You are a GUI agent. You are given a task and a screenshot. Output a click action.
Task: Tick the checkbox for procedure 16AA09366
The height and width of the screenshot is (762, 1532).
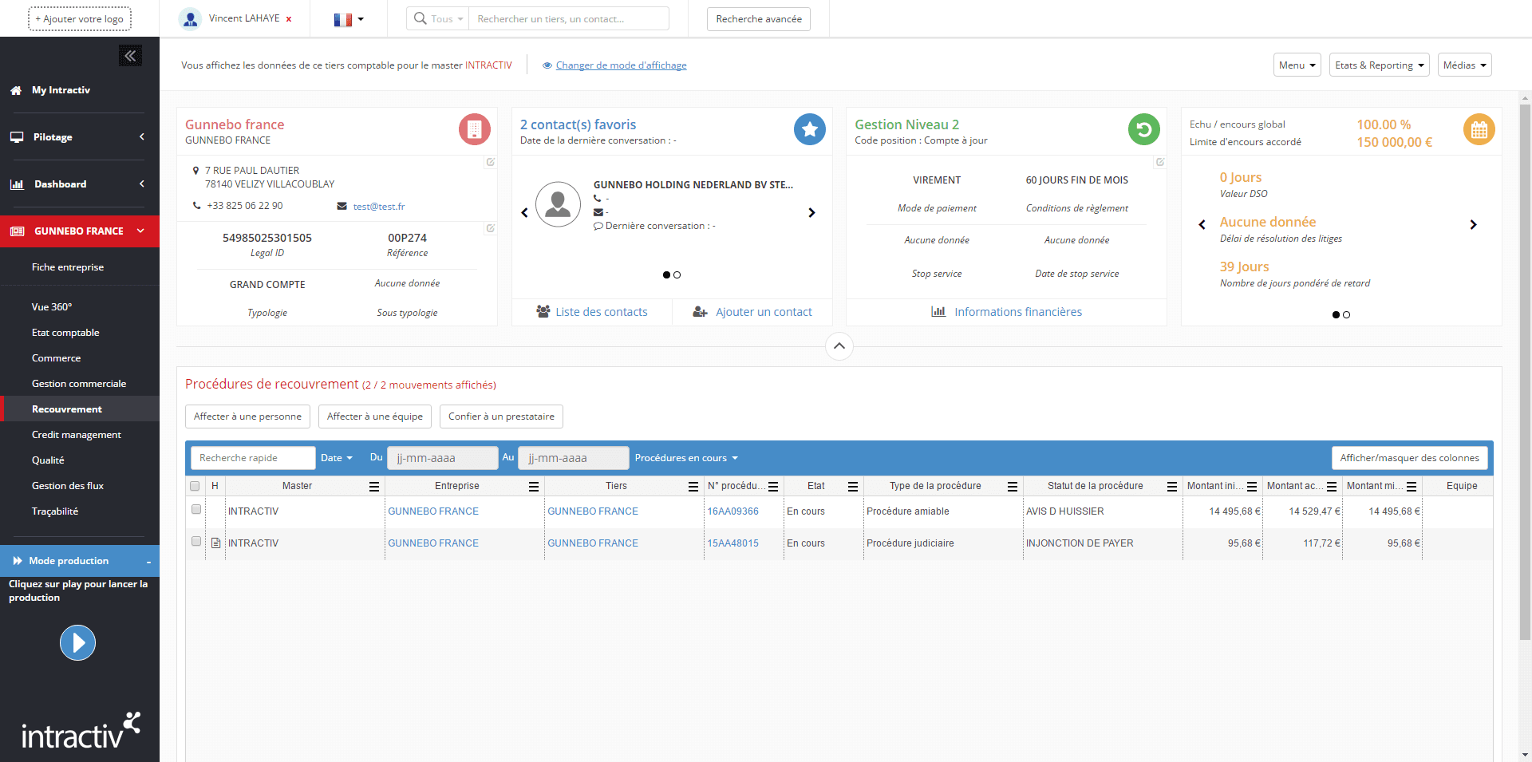coord(196,510)
